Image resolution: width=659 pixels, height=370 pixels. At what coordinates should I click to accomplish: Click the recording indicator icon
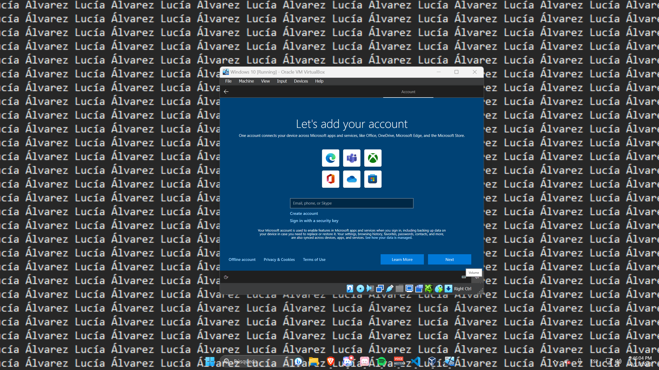[419, 289]
